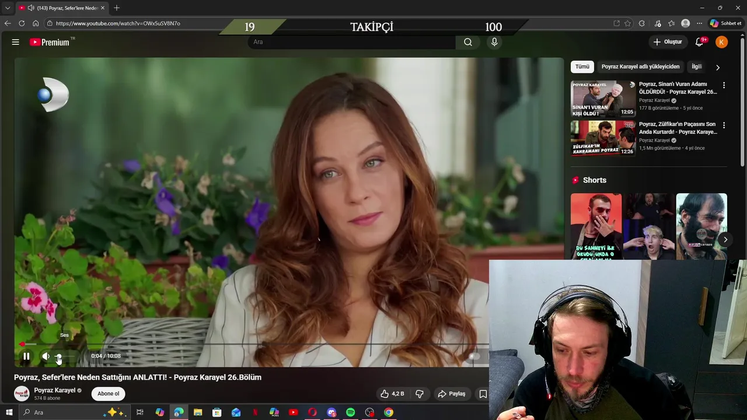Screen dimensions: 747x420
Task: Open thumbnail of Sinan'ı Vuran Adamı ÖLDÜRDÜ video
Action: [603, 99]
